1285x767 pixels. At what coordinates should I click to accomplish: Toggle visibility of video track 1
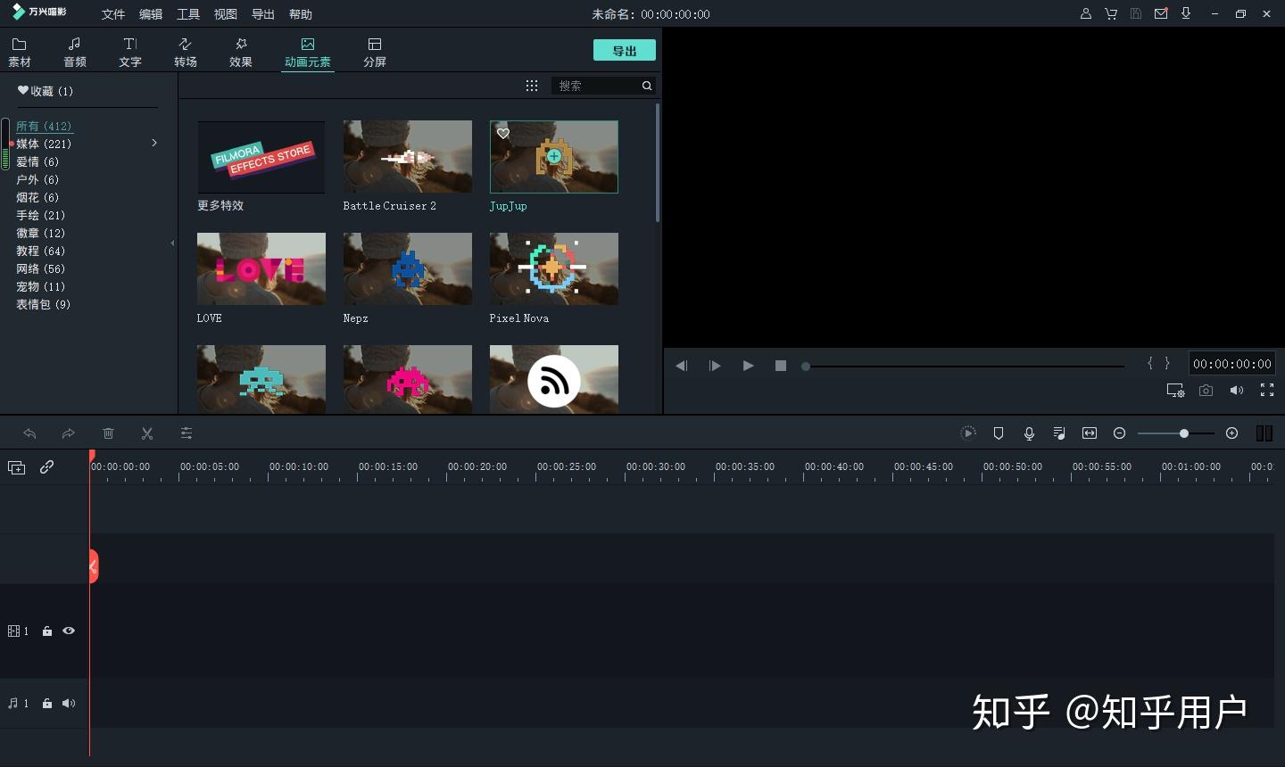69,631
